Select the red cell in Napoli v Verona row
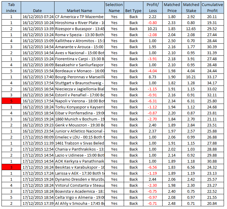Viewport: 227px width, 209px height. tap(11, 101)
